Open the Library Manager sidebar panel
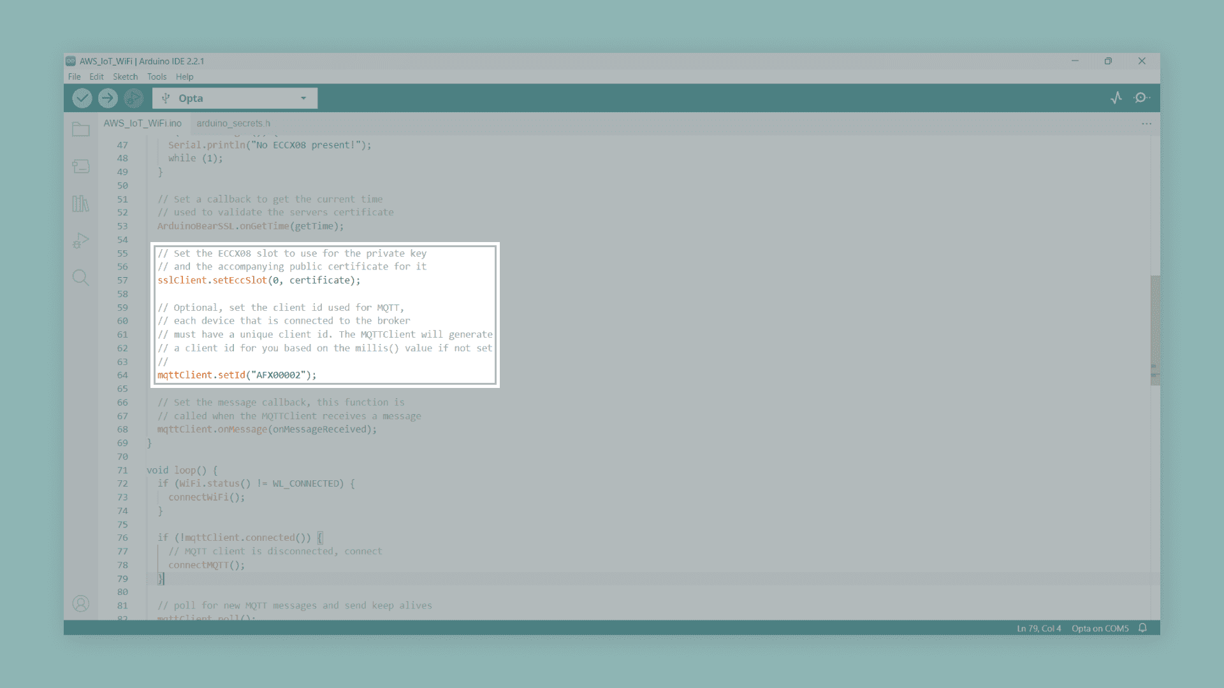This screenshot has width=1224, height=688. pos(81,204)
